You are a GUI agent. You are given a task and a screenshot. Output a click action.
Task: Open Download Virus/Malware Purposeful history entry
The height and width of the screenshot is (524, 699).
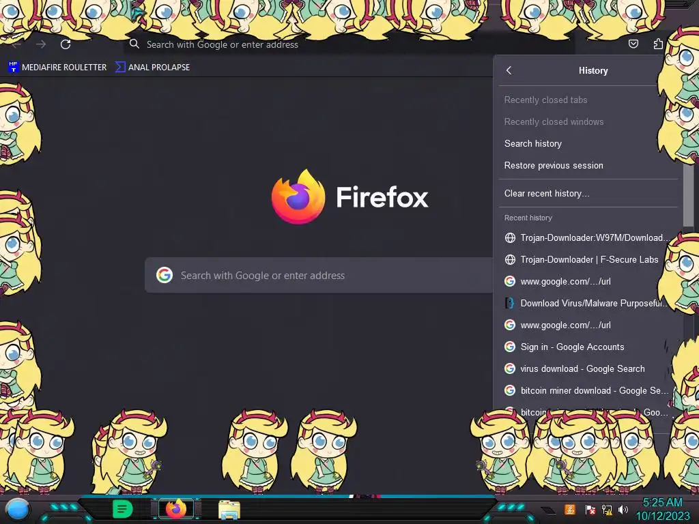588,303
